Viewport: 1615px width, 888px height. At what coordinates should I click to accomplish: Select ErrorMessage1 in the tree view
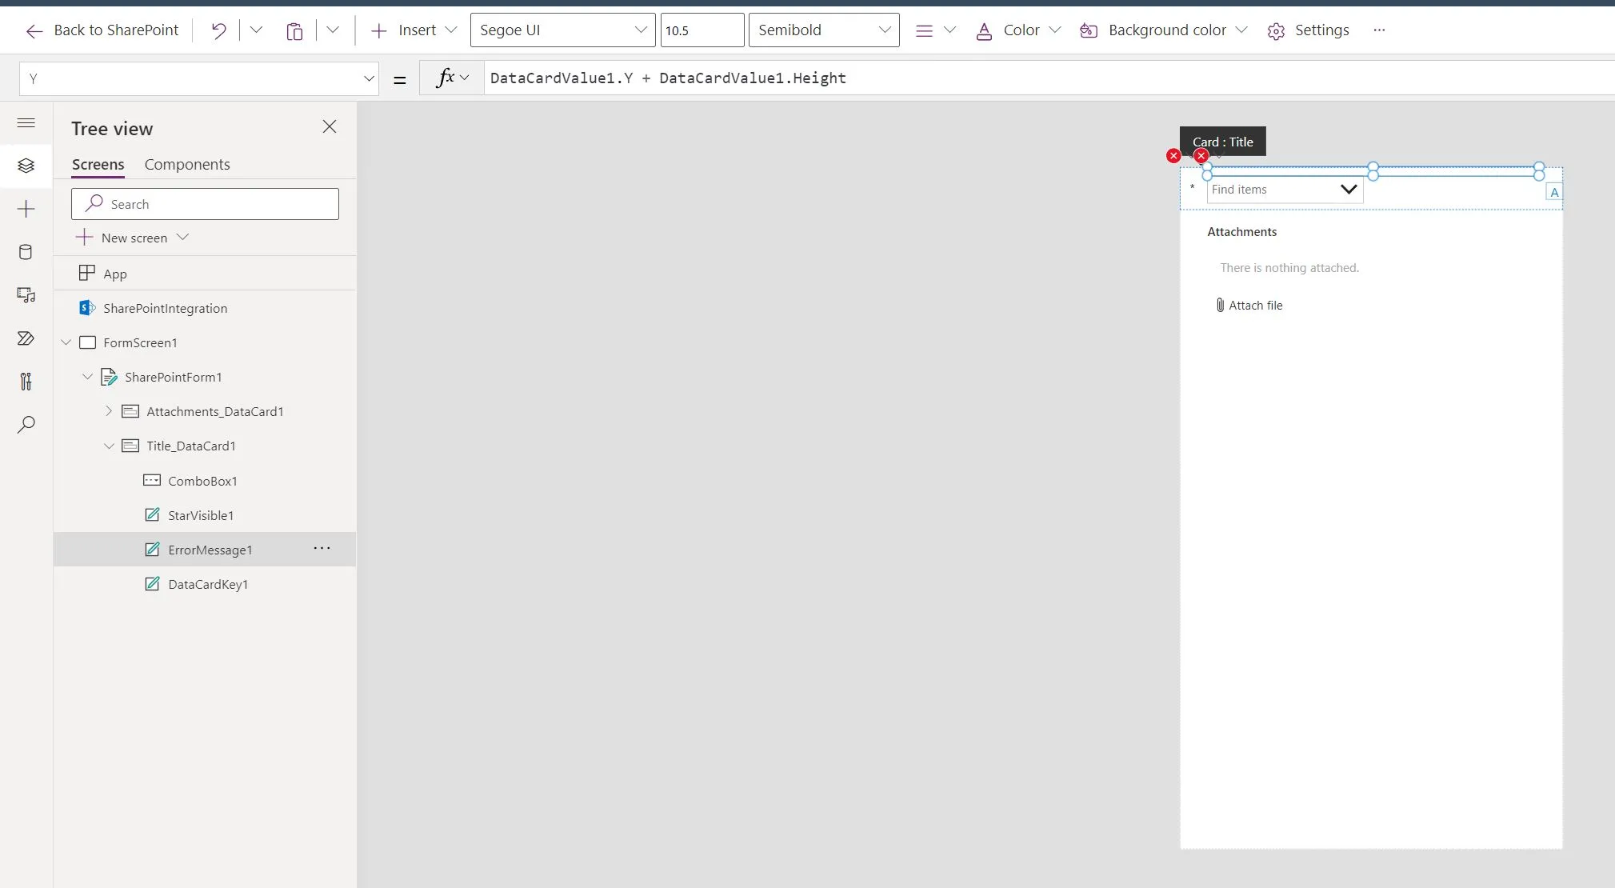(x=210, y=550)
